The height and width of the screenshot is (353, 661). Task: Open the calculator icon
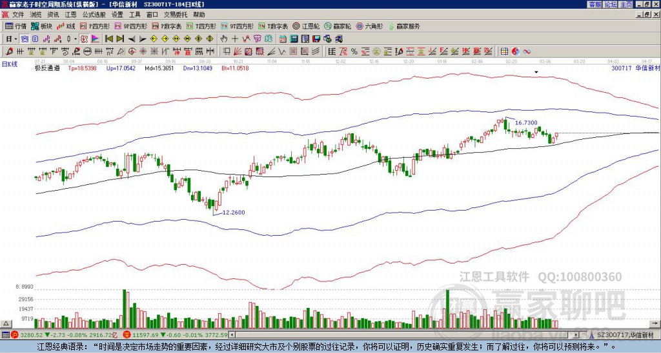[x=294, y=39]
